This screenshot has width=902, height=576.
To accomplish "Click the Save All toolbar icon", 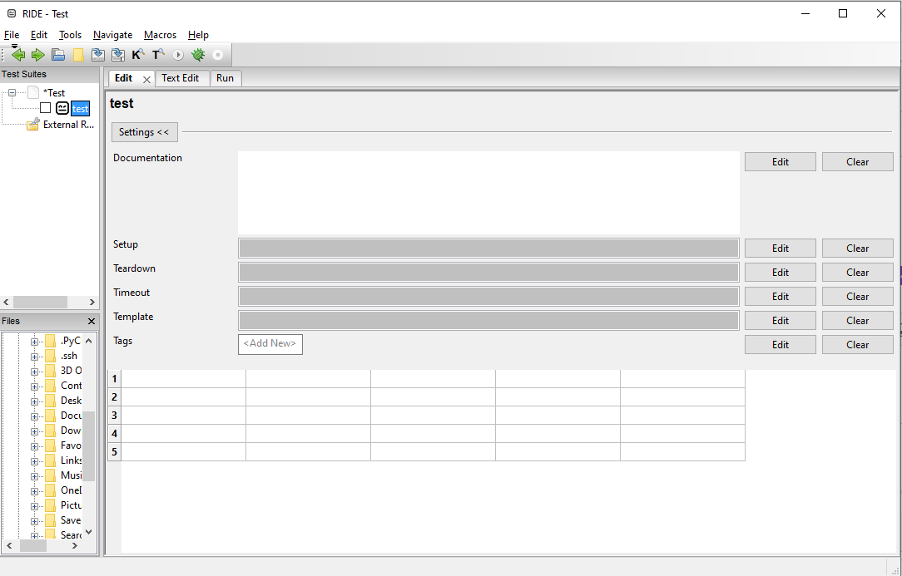I will coord(118,55).
